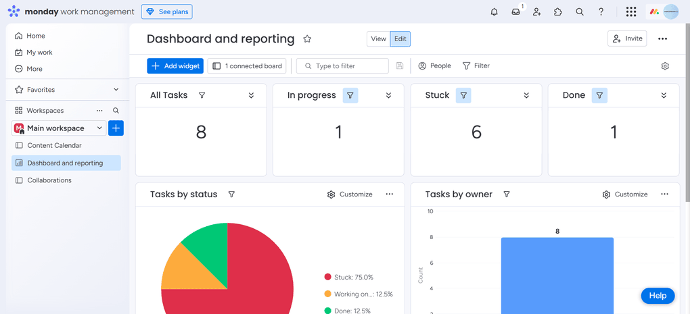This screenshot has width=690, height=314.
Task: Collapse the All Tasks widget
Action: pos(251,95)
